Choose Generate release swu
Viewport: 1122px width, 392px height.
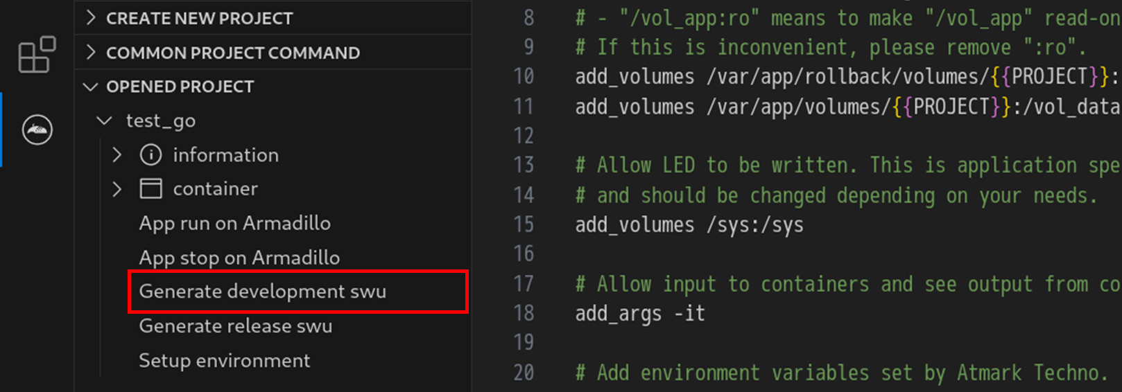click(236, 326)
